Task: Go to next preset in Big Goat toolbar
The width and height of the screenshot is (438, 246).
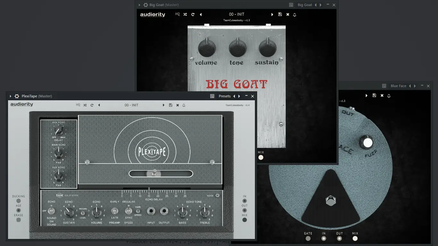Action: pyautogui.click(x=272, y=14)
